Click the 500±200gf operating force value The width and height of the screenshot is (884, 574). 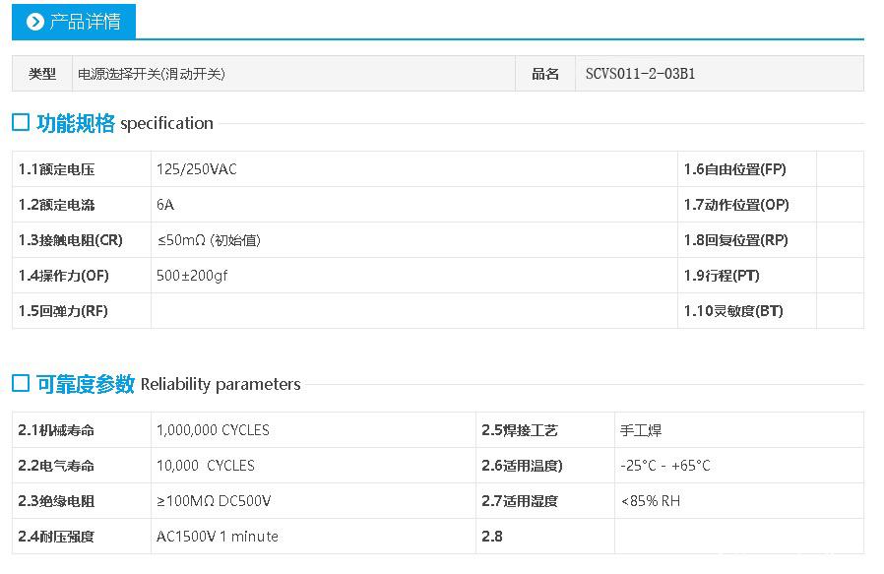pos(192,276)
